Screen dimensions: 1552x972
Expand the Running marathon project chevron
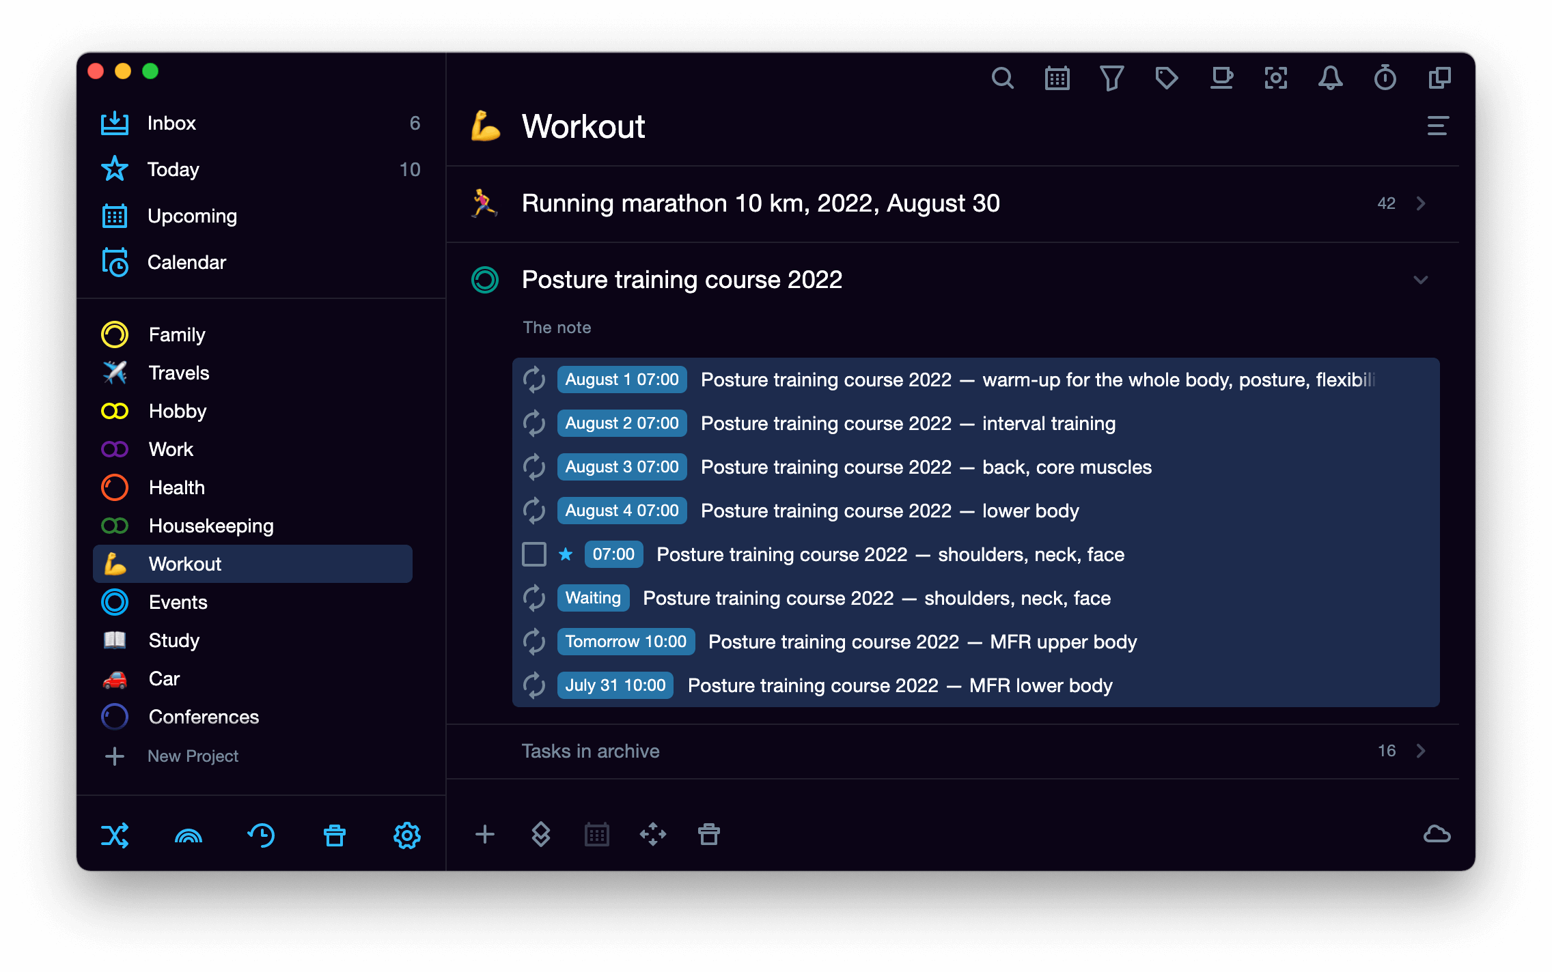[1421, 203]
